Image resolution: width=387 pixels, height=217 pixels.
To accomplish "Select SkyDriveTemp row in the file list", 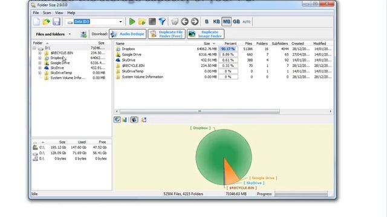I will 223,71.
